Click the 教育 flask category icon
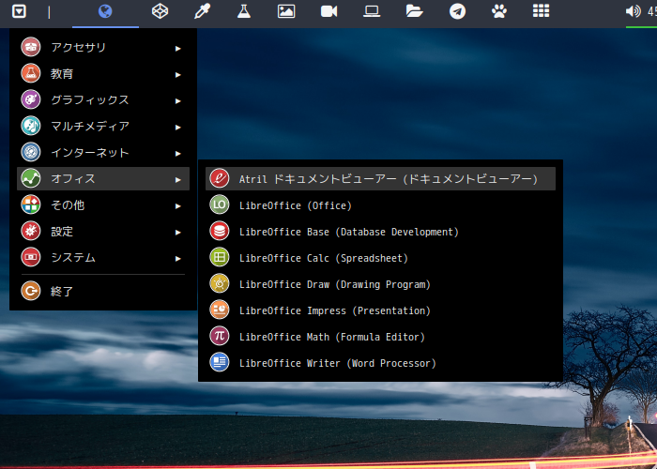The height and width of the screenshot is (469, 657). point(31,73)
